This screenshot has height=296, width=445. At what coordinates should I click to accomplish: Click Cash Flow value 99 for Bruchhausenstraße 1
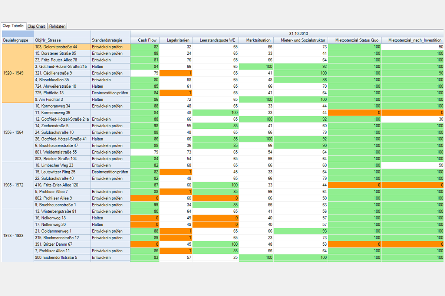[x=145, y=205]
